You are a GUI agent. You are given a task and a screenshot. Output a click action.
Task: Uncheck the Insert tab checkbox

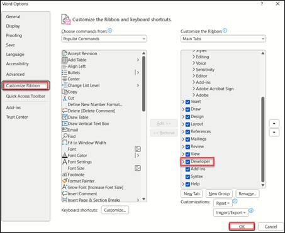pos(187,102)
